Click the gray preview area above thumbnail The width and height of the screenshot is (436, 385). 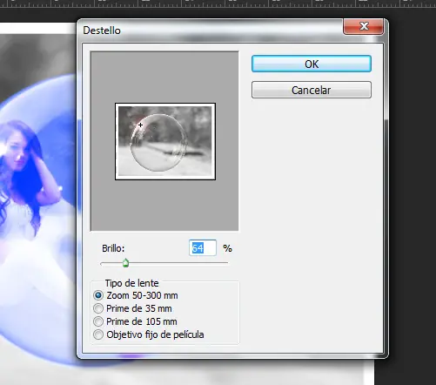[x=164, y=78]
